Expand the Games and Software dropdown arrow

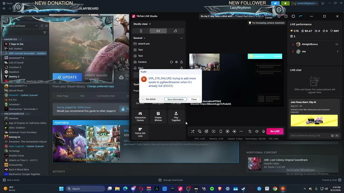pos(37,26)
